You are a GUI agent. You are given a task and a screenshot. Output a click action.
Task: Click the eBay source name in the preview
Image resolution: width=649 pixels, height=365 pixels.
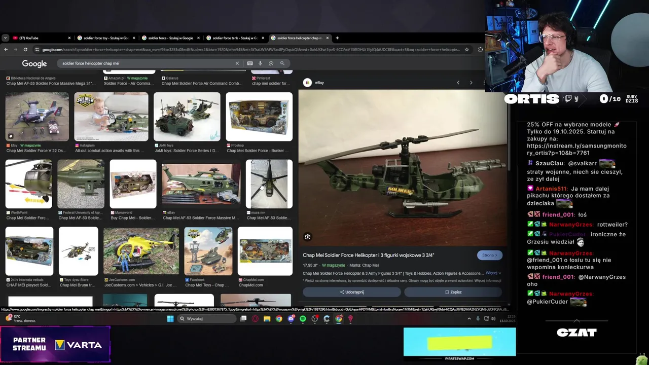point(319,83)
